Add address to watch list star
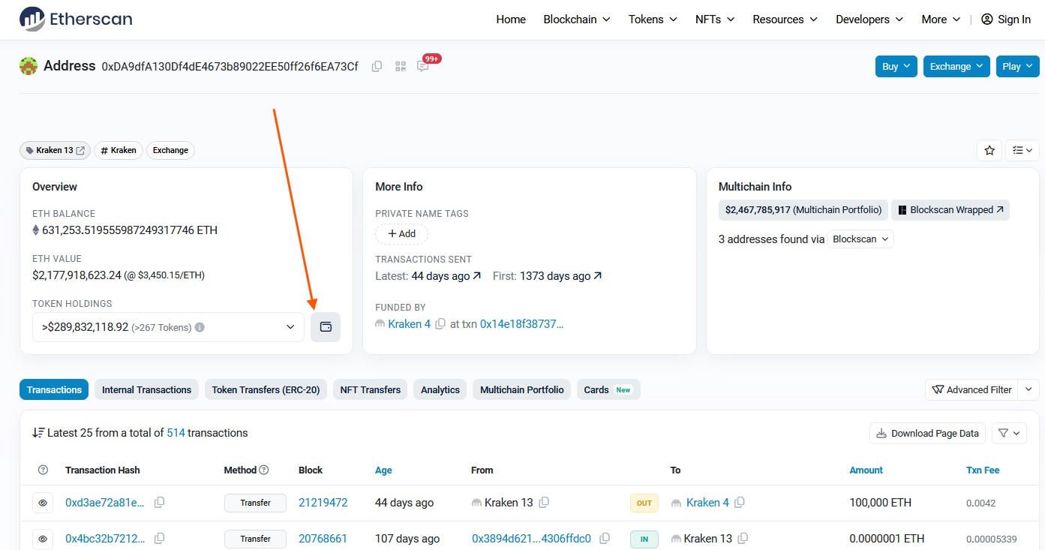This screenshot has height=550, width=1045. [989, 150]
